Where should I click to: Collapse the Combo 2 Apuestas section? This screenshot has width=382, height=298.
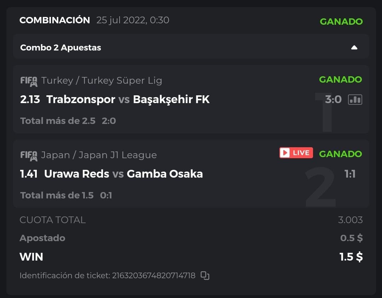(354, 48)
